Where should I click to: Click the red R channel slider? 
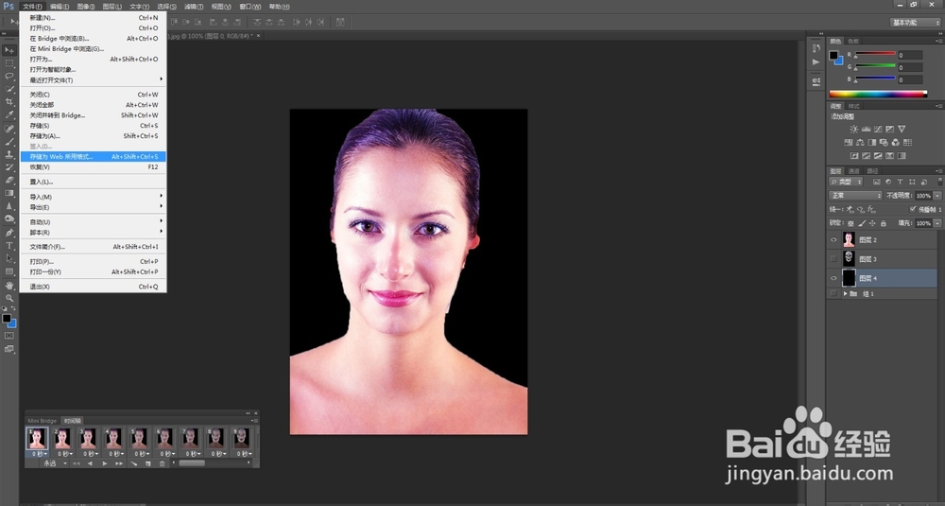[875, 54]
